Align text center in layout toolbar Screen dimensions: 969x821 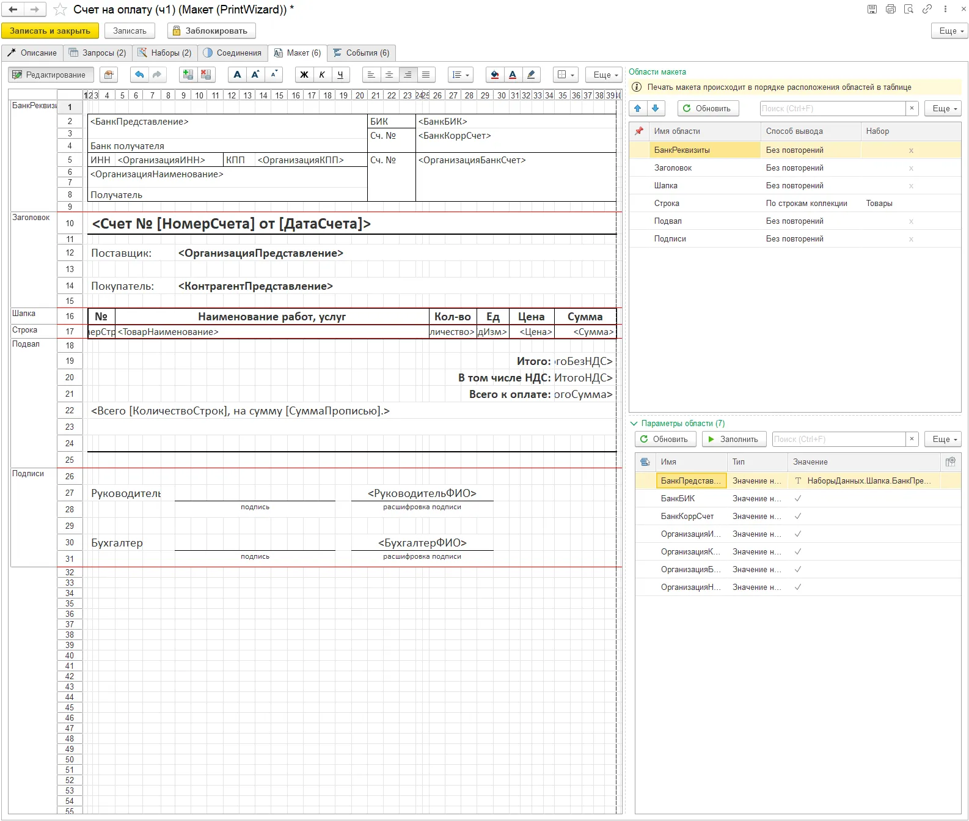coord(389,75)
